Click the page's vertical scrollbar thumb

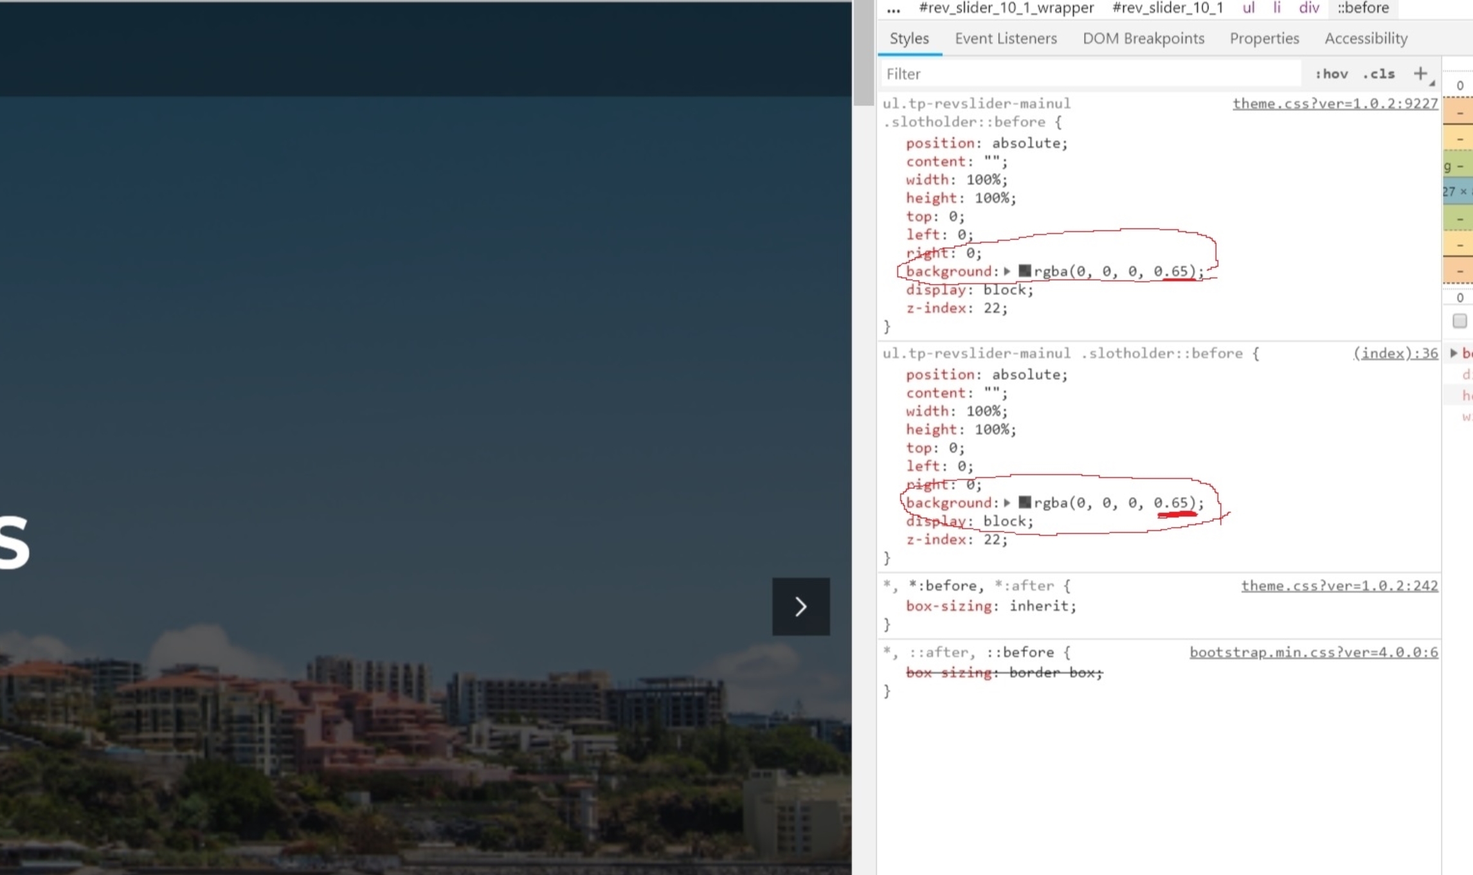[x=863, y=51]
